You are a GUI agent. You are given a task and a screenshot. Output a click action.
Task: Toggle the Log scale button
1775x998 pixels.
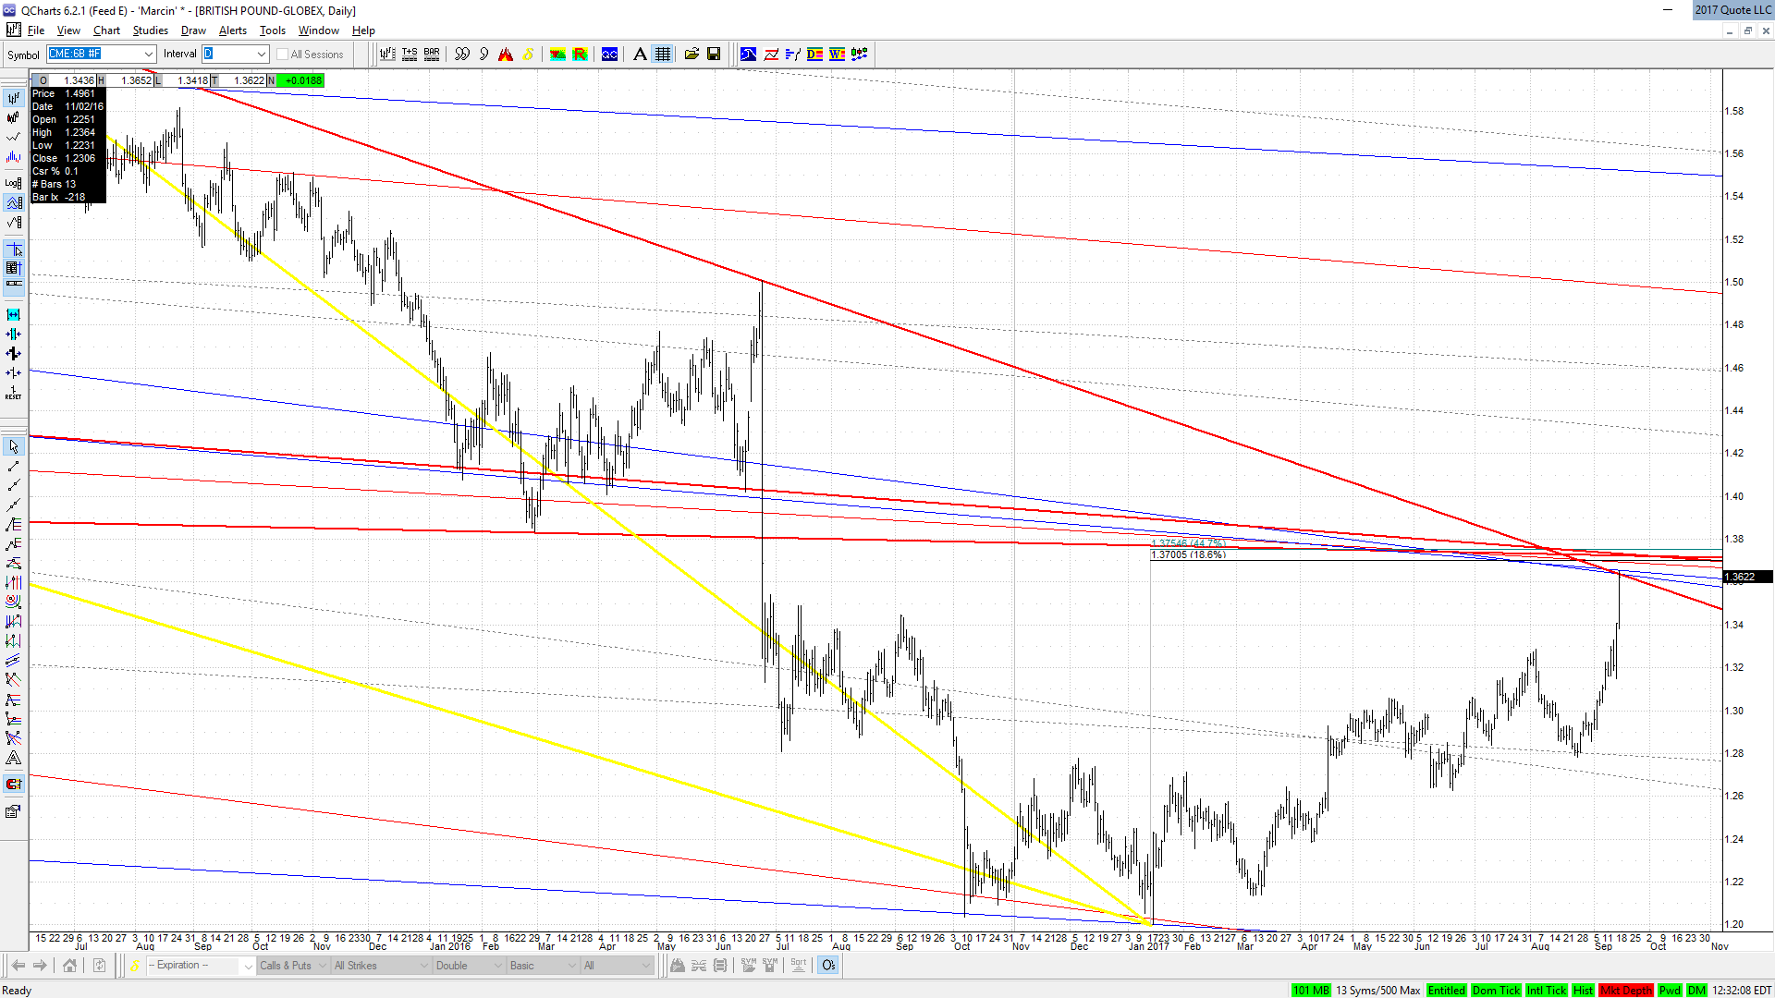tap(13, 183)
